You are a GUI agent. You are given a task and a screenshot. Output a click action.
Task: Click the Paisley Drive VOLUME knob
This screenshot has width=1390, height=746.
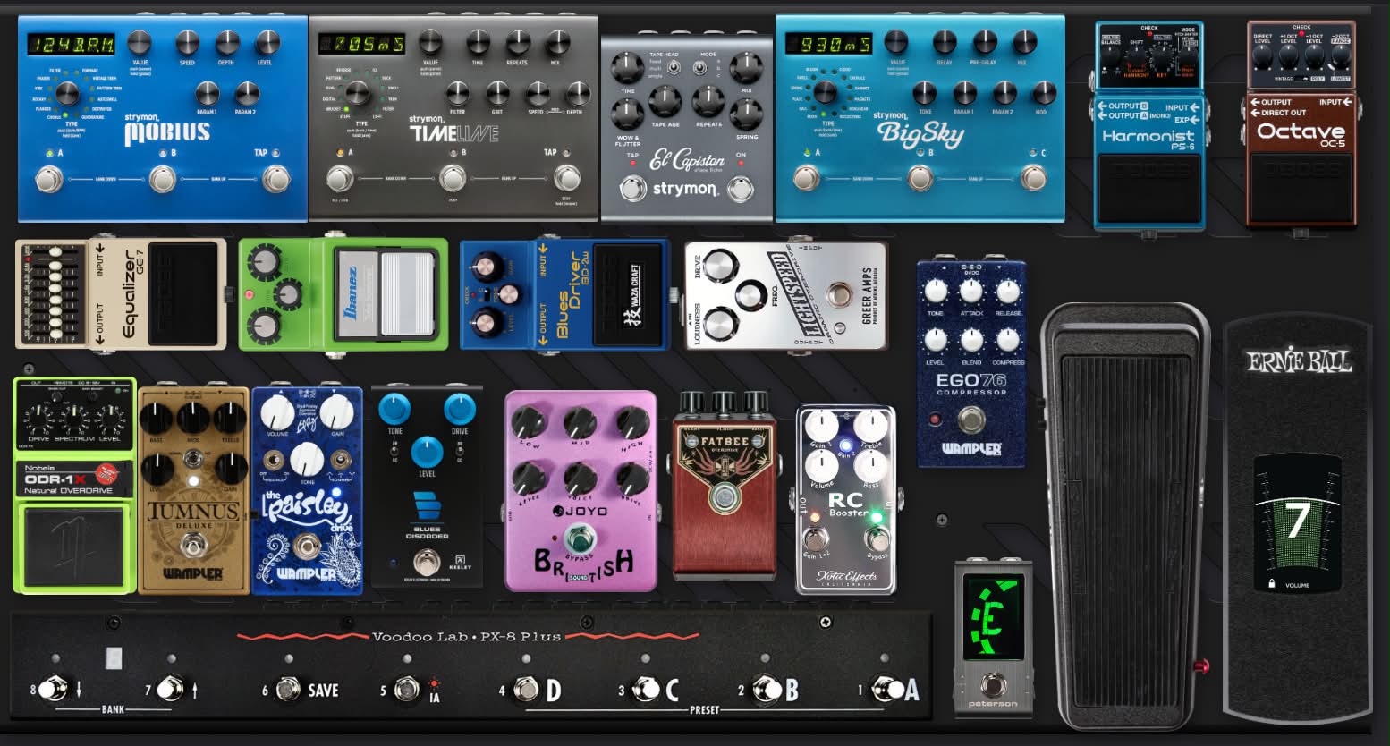pyautogui.click(x=277, y=413)
